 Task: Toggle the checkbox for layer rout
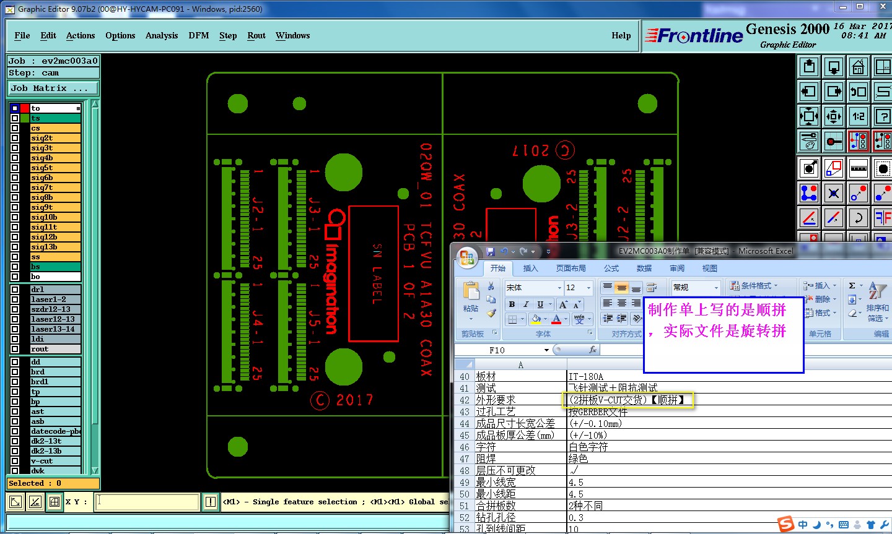pos(15,349)
